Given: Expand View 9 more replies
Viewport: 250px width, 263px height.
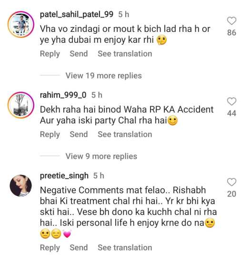Looking at the screenshot, I should (101, 156).
